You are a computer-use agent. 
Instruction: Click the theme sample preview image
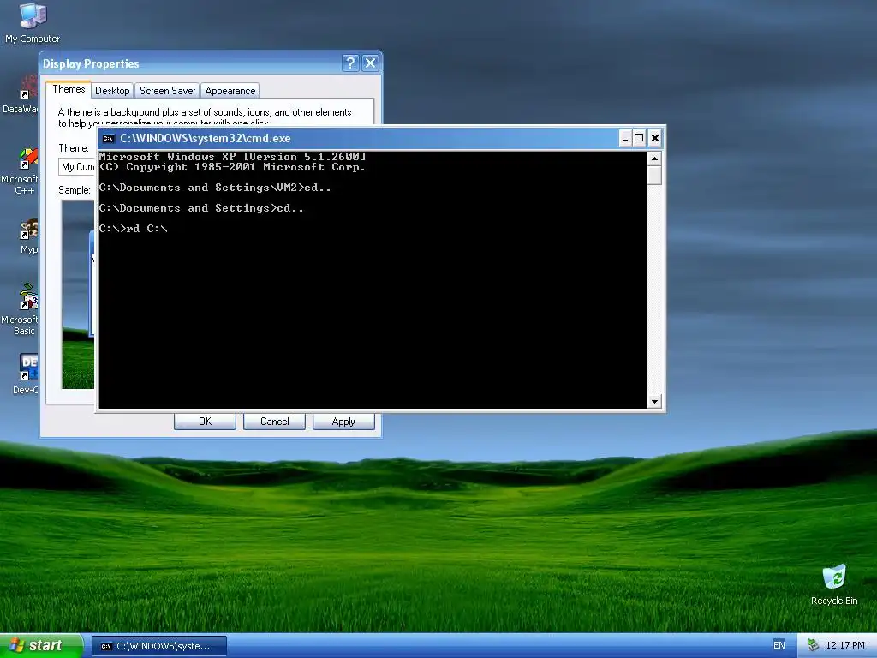click(78, 295)
